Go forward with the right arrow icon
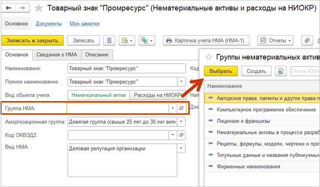320x187 pixels. [22, 8]
